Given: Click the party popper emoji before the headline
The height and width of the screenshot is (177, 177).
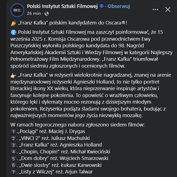Looking at the screenshot, I should 13,23.
